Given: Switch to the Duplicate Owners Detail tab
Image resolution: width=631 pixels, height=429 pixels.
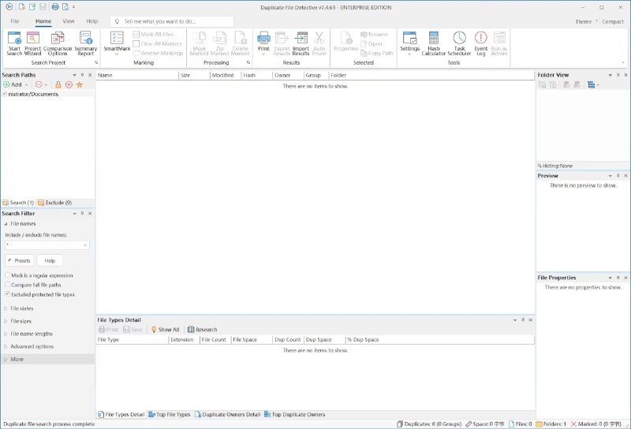Looking at the screenshot, I should click(x=228, y=415).
